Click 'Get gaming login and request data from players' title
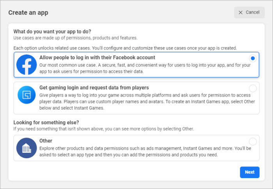Screen dimensions: 273x189 pos(94,88)
